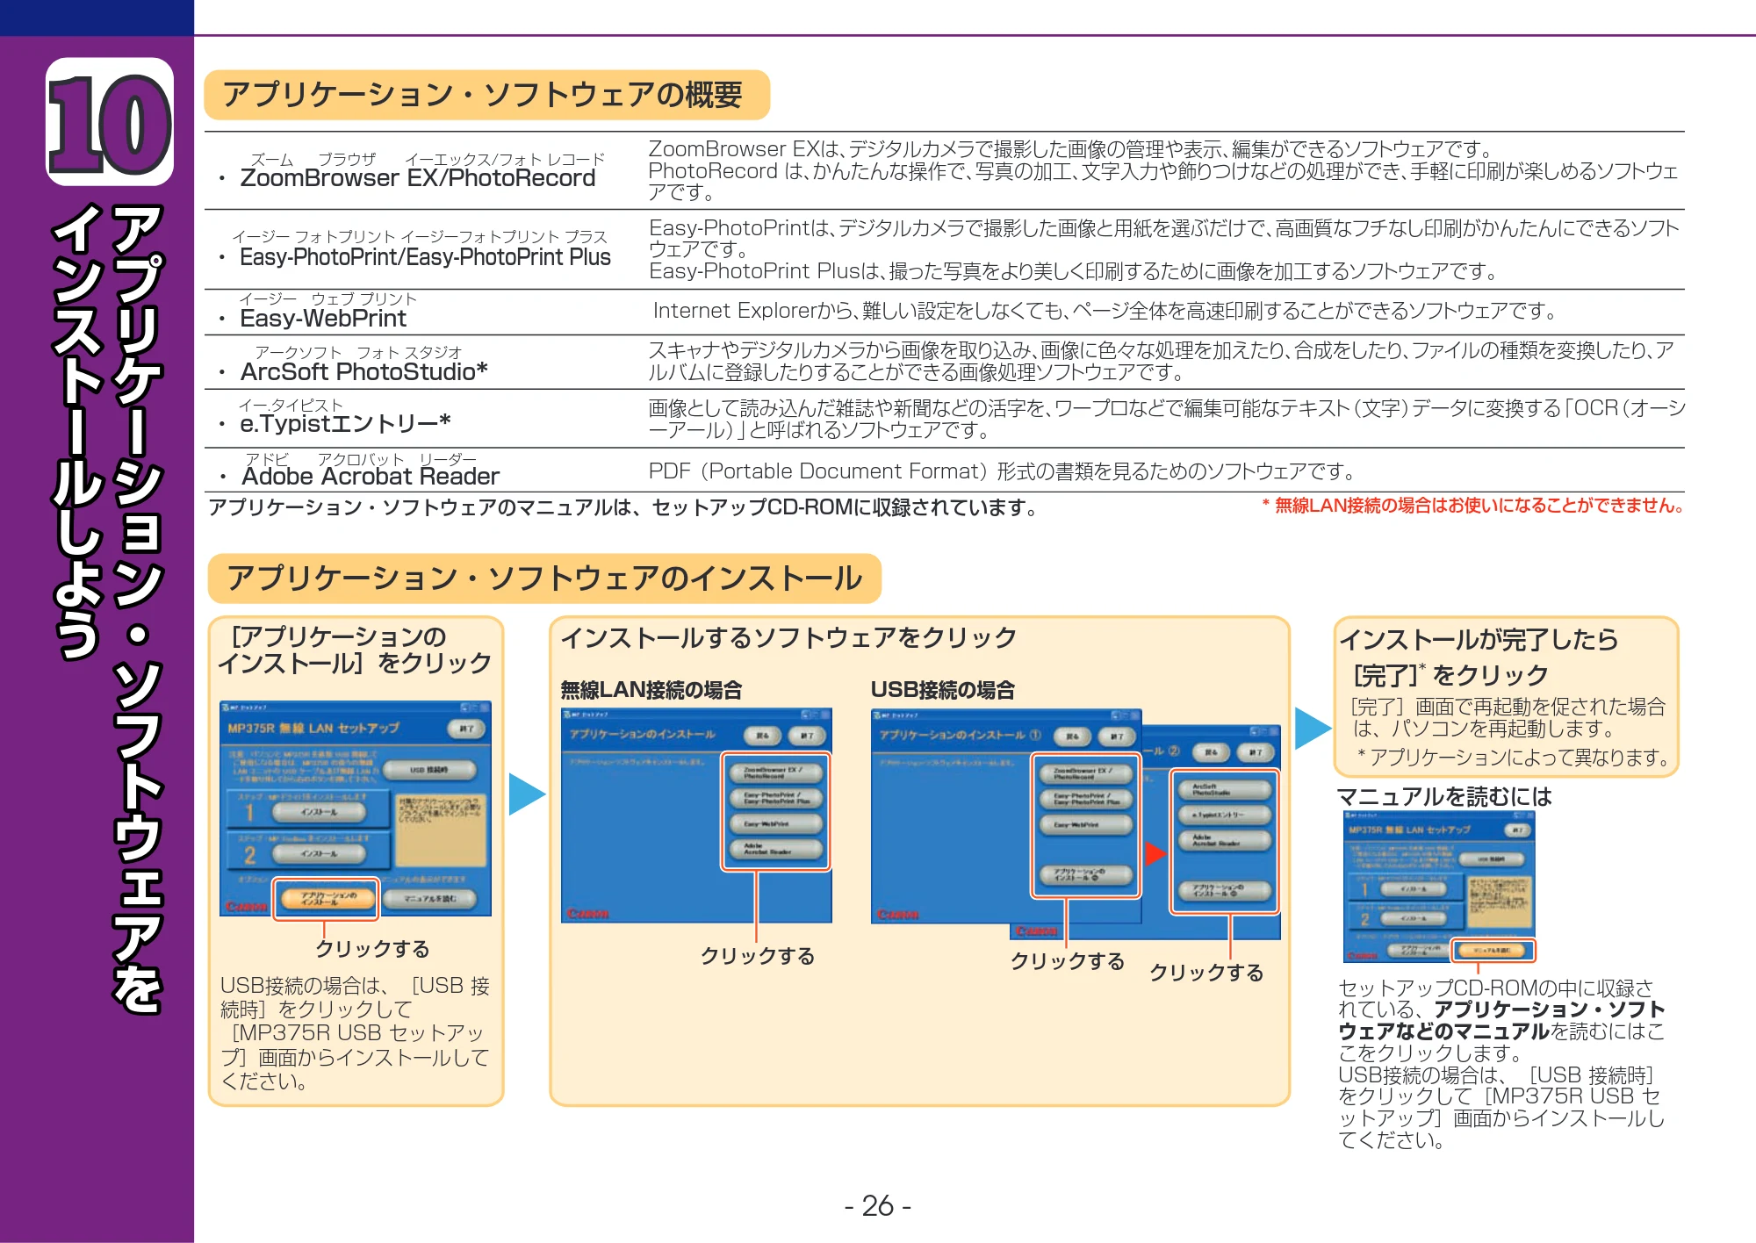This screenshot has height=1243, width=1756.
Task: Click 終了 in the first MP375R setup window
Action: pyautogui.click(x=466, y=729)
